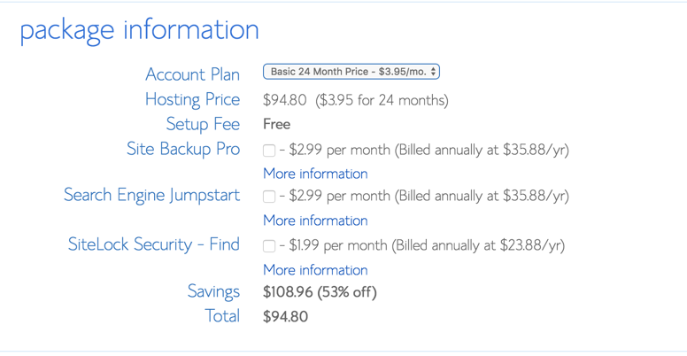Click the Hosting Price label
Viewport: 687px width, 356px height.
tap(192, 99)
